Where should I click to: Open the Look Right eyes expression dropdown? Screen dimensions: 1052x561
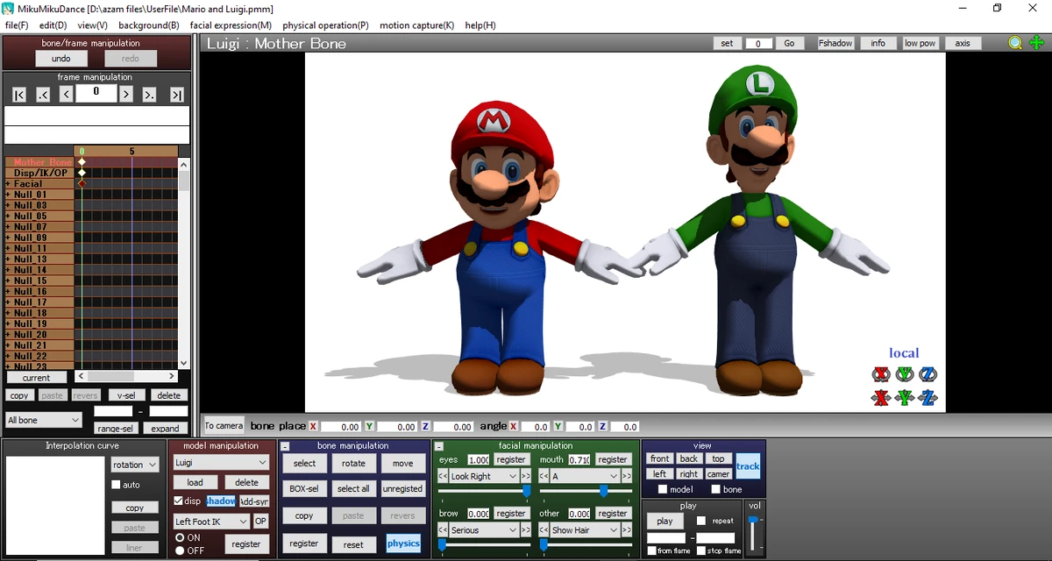point(484,476)
